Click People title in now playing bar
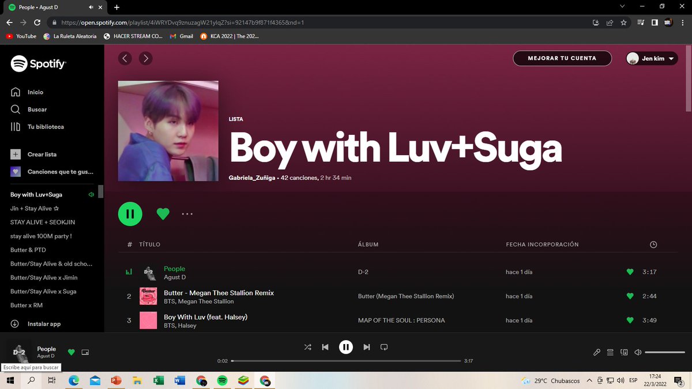This screenshot has width=692, height=389. tap(47, 349)
